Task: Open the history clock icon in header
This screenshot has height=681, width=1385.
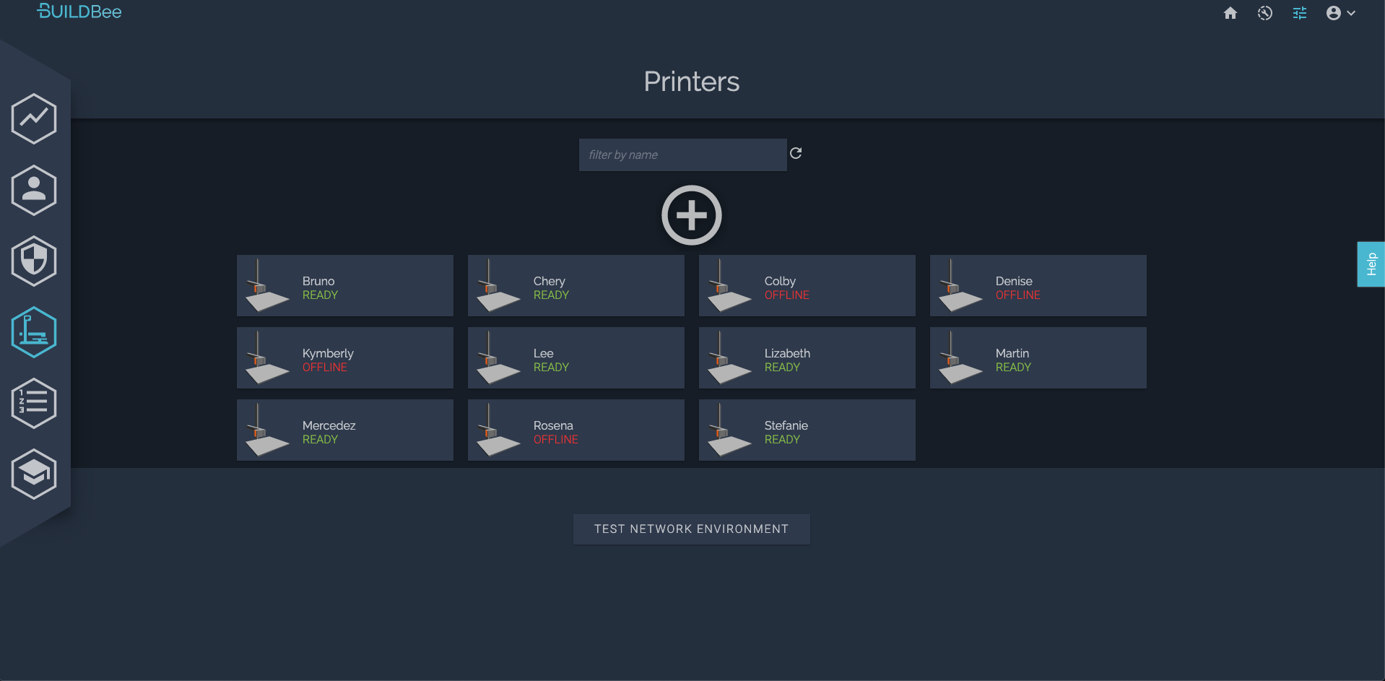Action: click(1264, 13)
